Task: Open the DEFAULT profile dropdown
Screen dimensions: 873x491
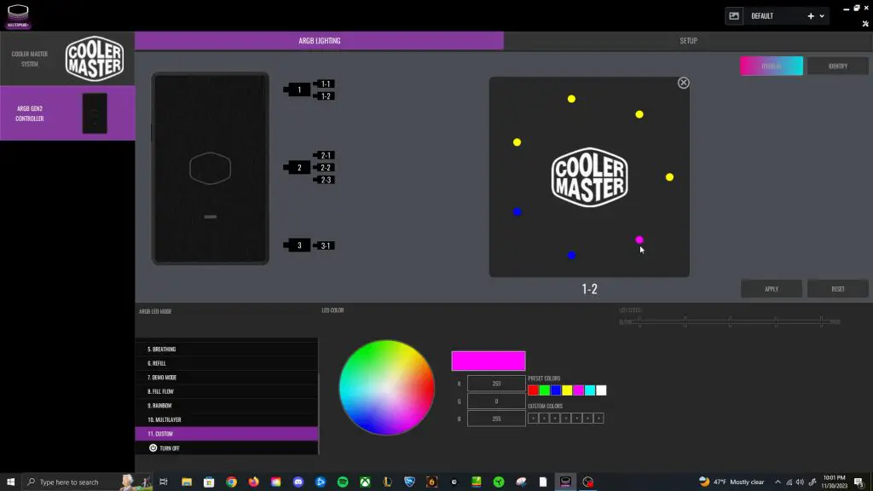Action: pos(823,15)
